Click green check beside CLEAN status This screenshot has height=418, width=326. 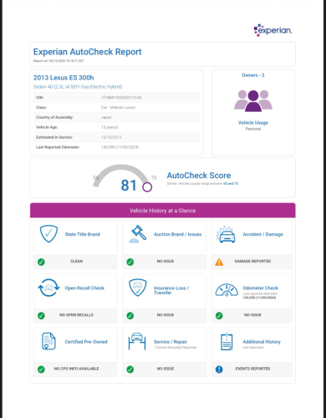[x=41, y=262]
